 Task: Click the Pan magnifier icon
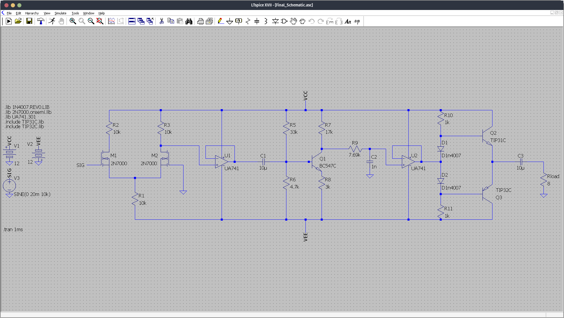82,21
